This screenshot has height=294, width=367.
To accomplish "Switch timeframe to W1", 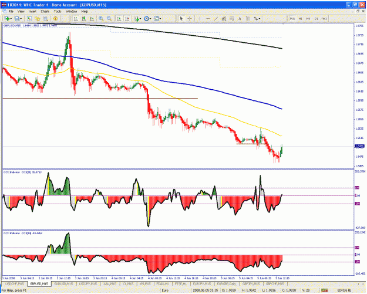I will pyautogui.click(x=324, y=18).
